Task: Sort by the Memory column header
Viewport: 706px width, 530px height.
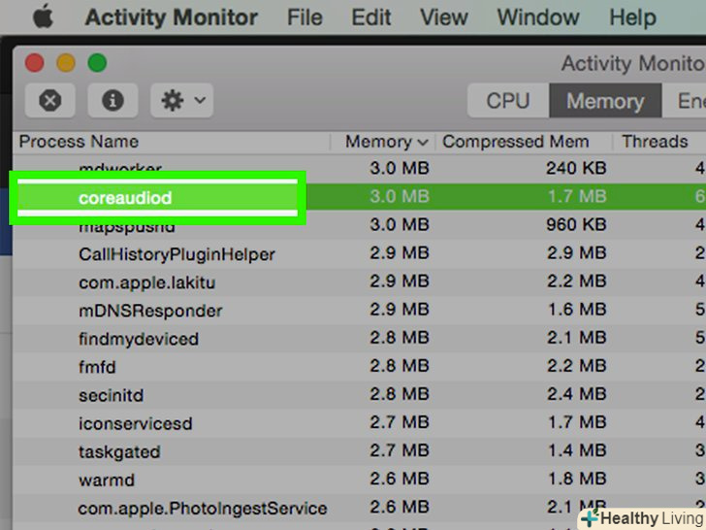Action: pos(378,142)
